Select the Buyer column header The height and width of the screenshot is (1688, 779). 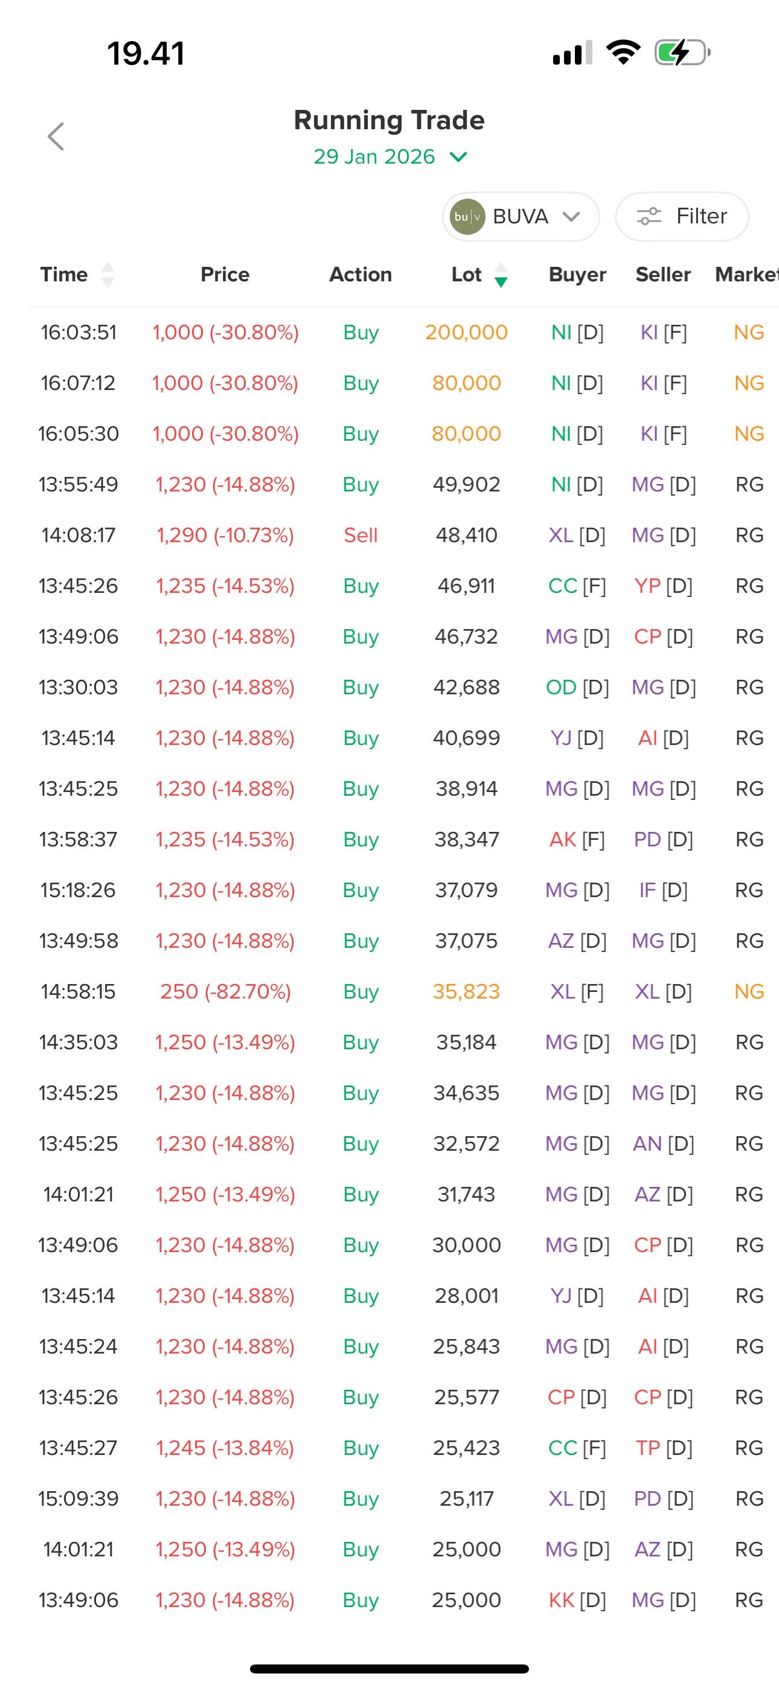click(577, 275)
